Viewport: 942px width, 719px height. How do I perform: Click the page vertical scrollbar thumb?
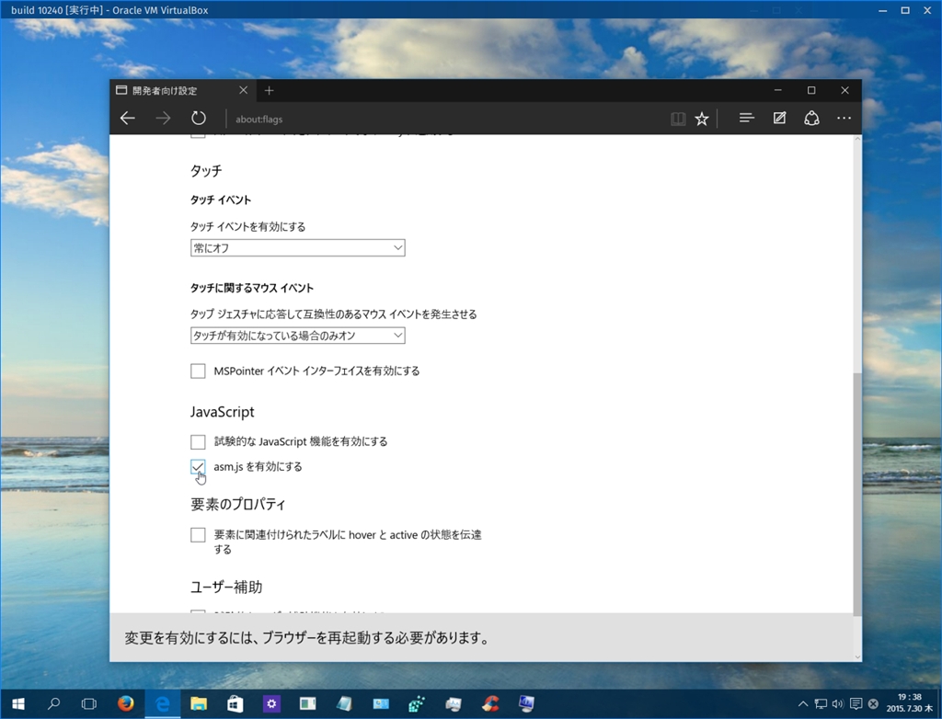(x=856, y=494)
